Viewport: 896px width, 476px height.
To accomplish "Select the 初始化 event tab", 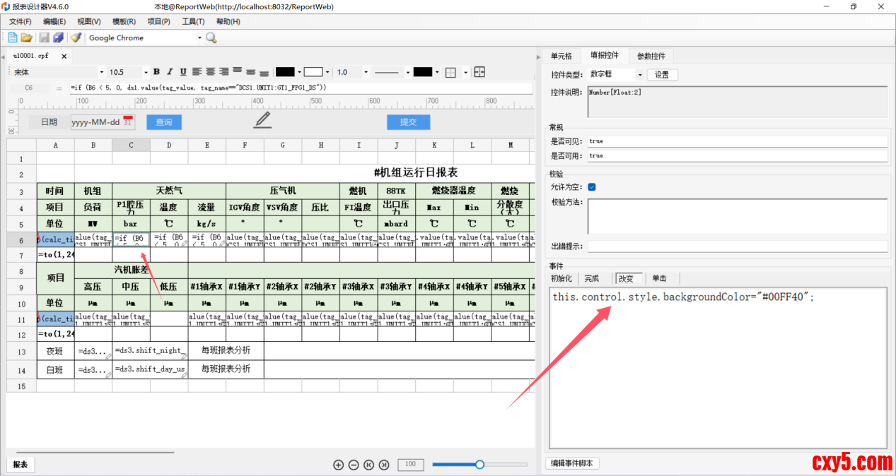I will coord(562,278).
